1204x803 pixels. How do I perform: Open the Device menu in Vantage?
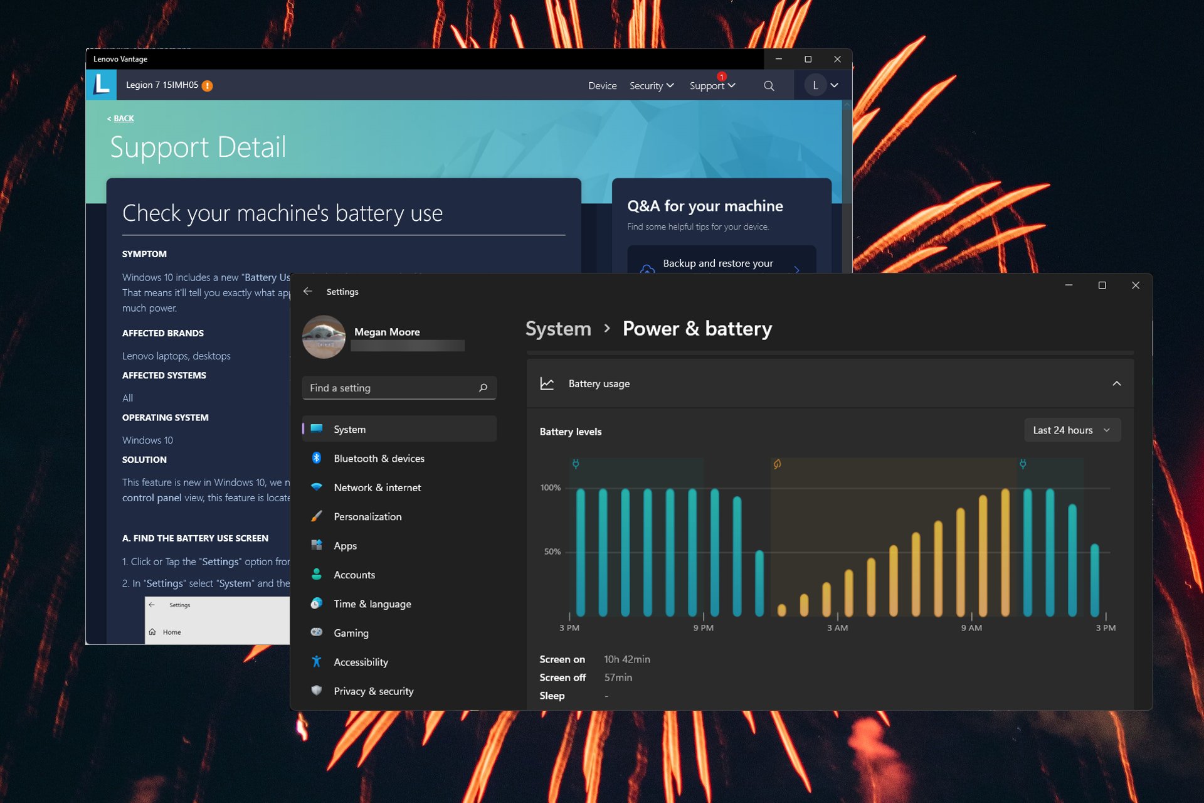(x=602, y=86)
